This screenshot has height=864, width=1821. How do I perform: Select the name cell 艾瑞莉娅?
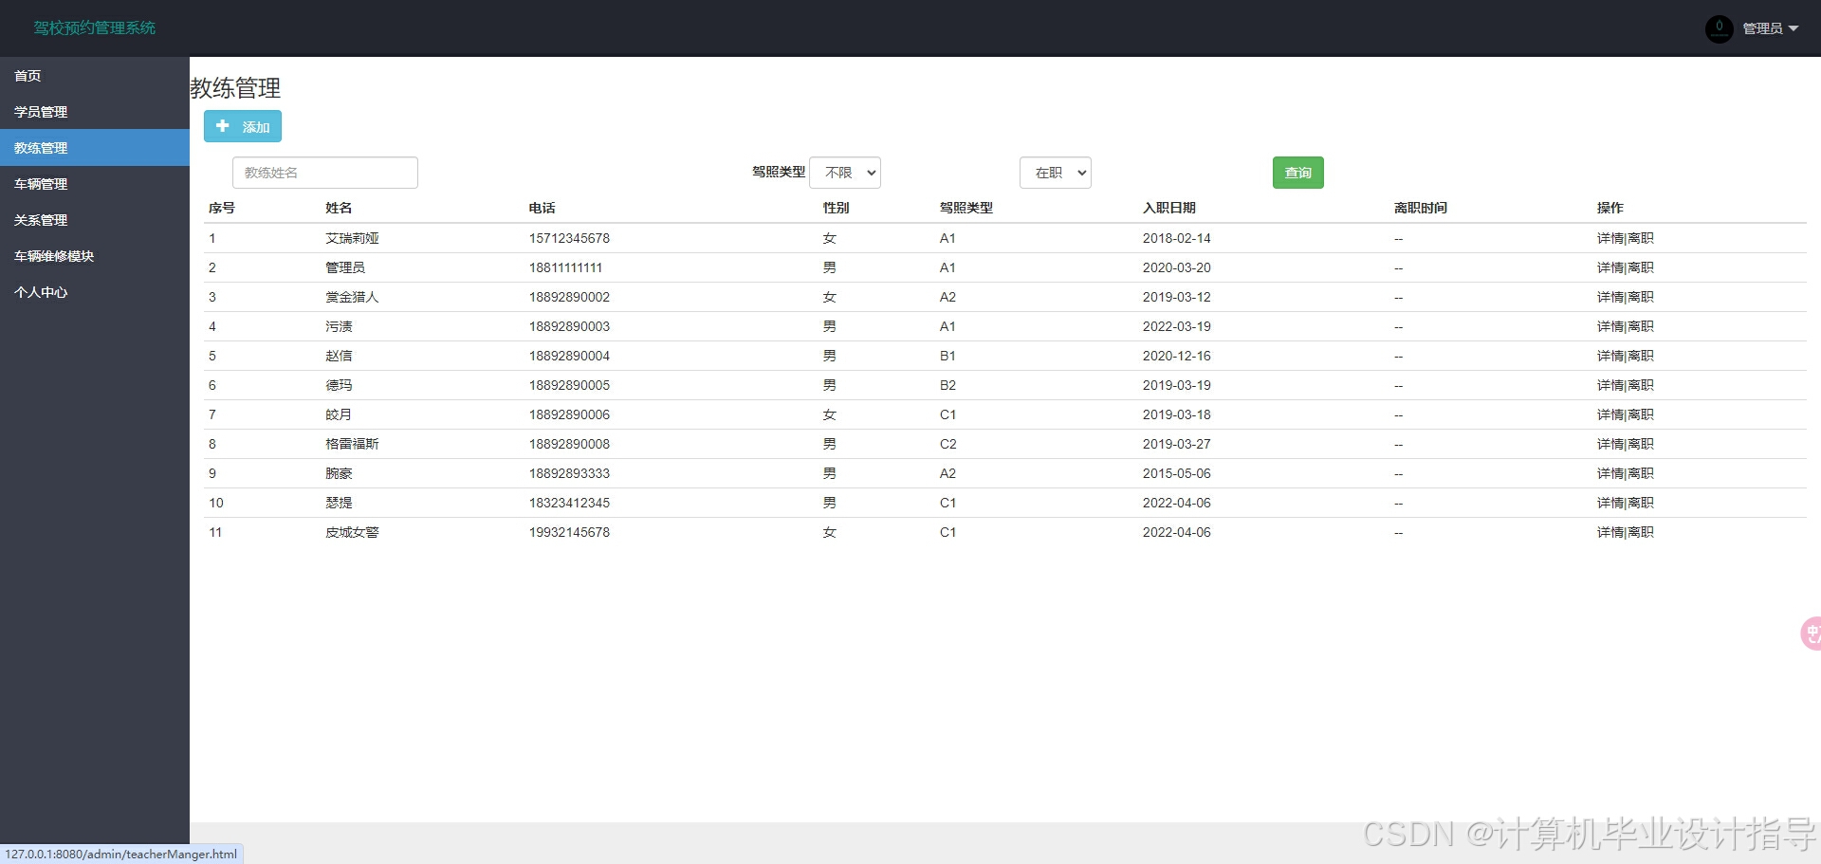352,238
